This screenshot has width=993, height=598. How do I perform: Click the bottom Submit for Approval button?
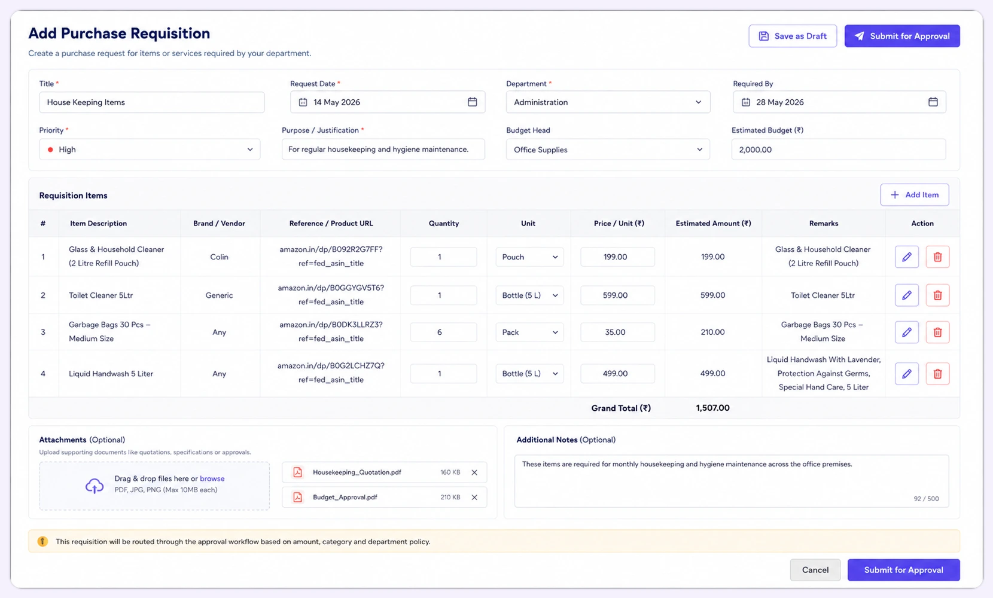coord(903,570)
